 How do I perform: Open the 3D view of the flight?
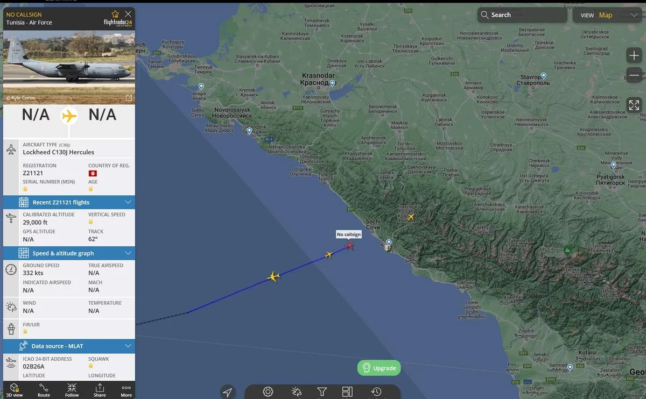click(x=15, y=390)
